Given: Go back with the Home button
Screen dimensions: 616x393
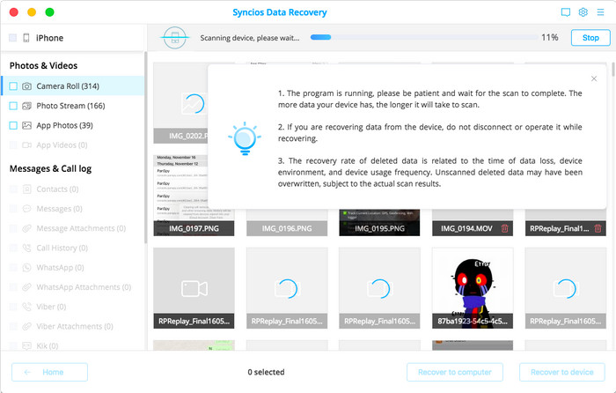Looking at the screenshot, I should click(49, 372).
